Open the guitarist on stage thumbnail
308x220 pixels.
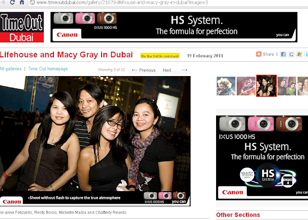[246, 86]
